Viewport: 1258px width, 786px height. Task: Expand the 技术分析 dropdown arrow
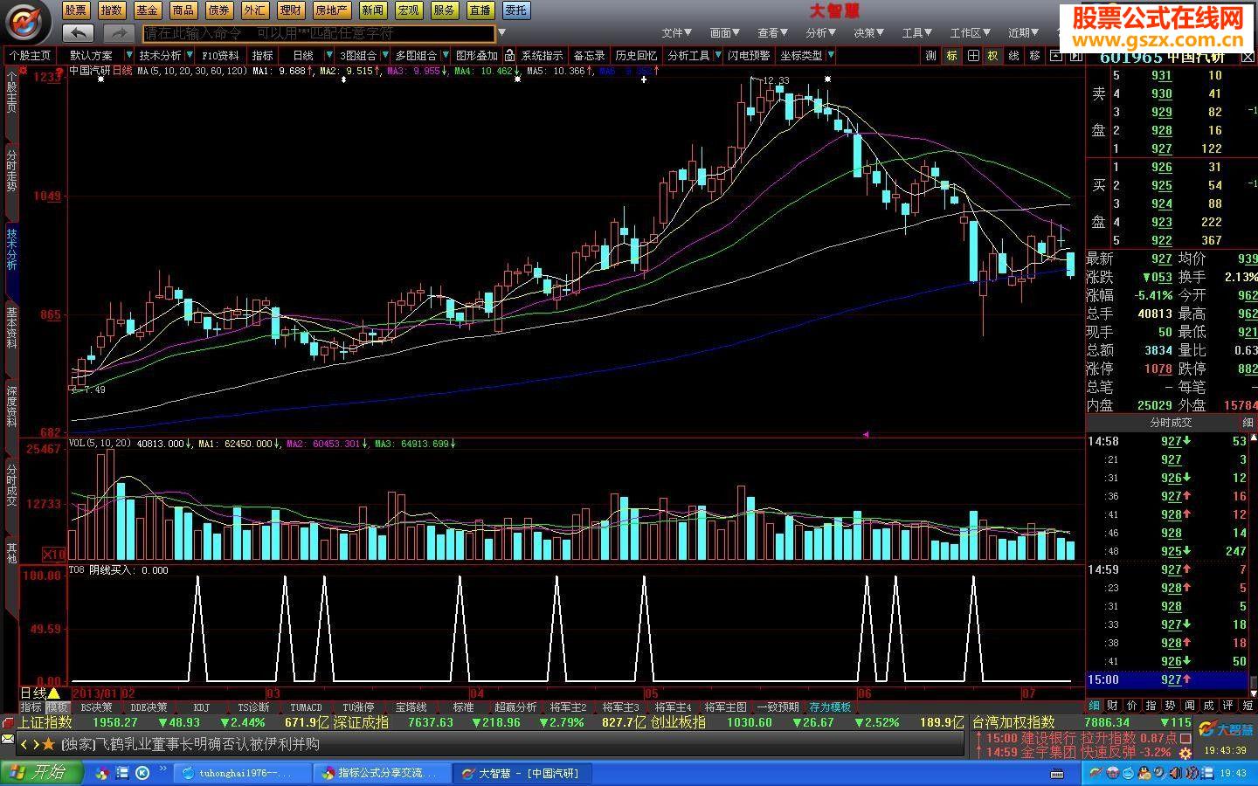[x=190, y=55]
